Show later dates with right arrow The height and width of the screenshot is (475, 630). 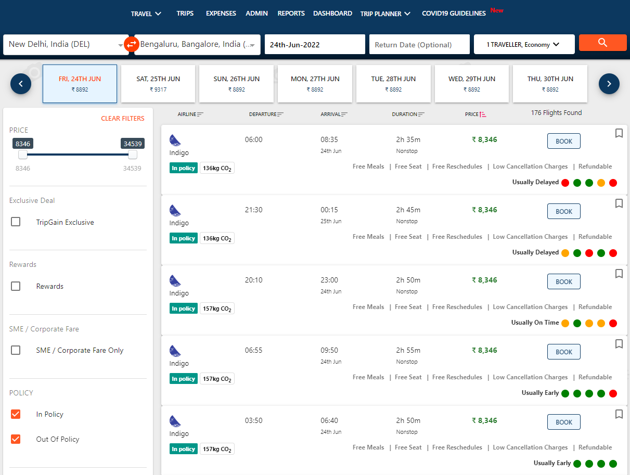click(609, 83)
